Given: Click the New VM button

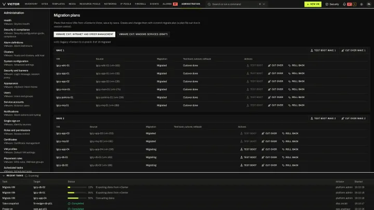Looking at the screenshot, I should point(313,4).
